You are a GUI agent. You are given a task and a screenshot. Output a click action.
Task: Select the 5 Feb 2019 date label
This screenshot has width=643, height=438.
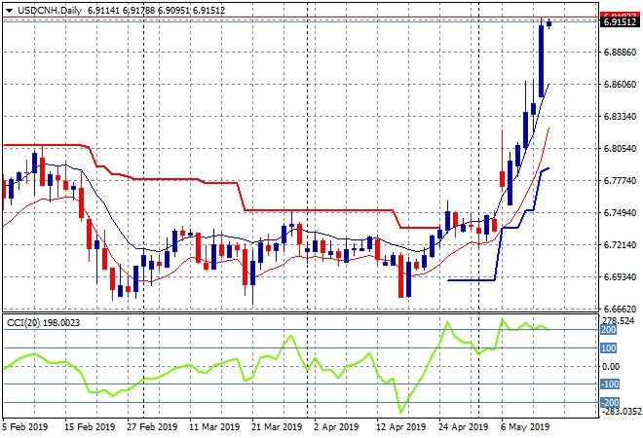25,427
